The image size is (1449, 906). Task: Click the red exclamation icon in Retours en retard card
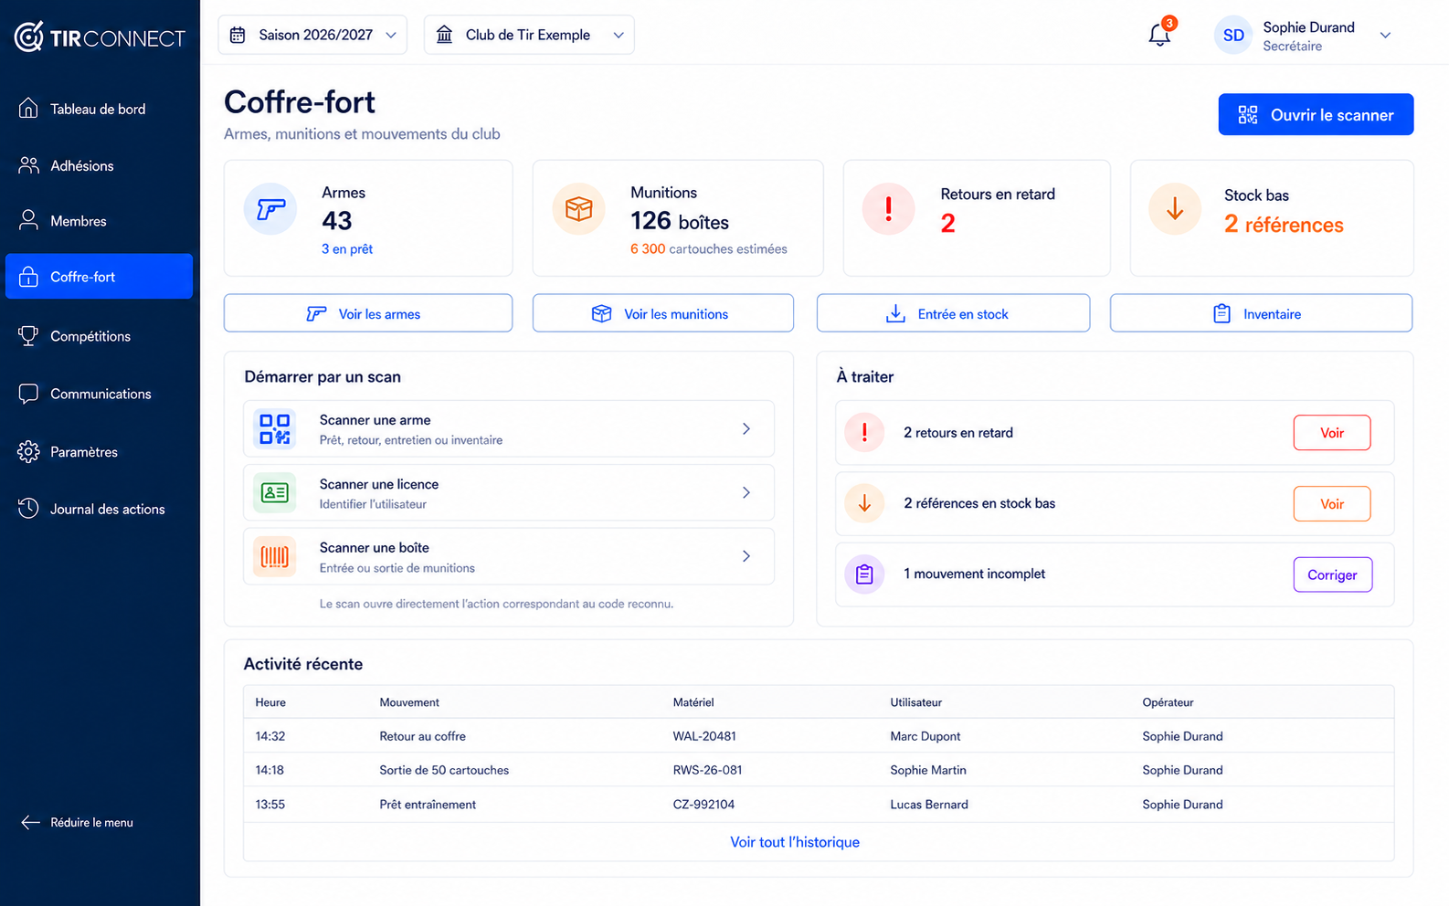point(888,209)
